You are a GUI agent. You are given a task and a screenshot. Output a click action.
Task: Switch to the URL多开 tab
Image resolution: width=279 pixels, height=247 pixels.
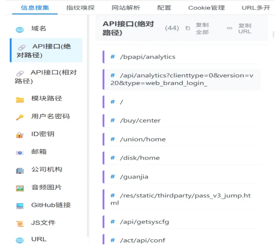point(256,8)
